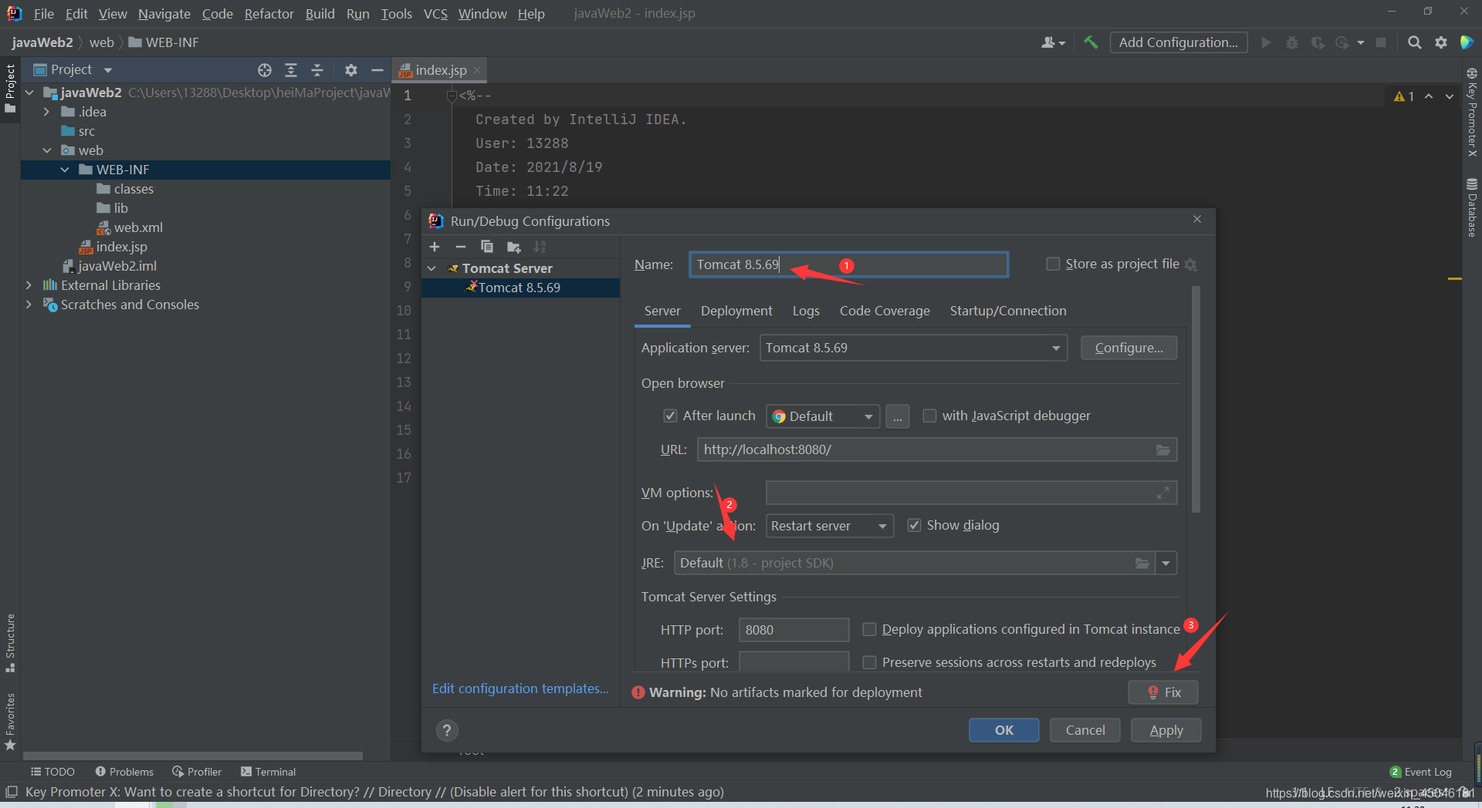The height and width of the screenshot is (808, 1482).
Task: Sort configurations alphabetically icon
Action: coord(540,247)
